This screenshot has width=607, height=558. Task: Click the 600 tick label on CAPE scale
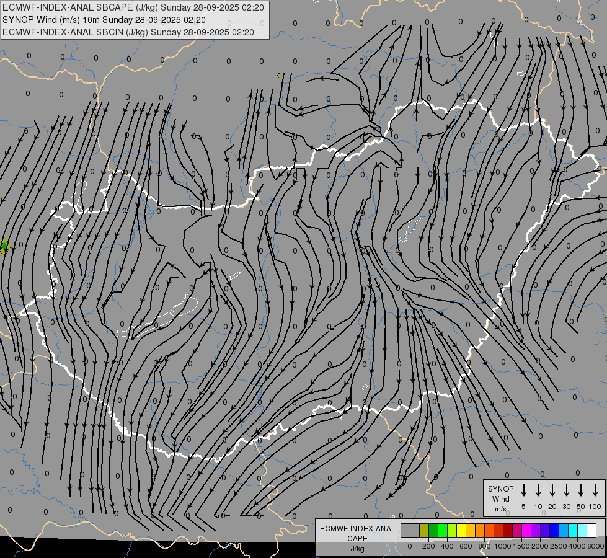point(466,546)
